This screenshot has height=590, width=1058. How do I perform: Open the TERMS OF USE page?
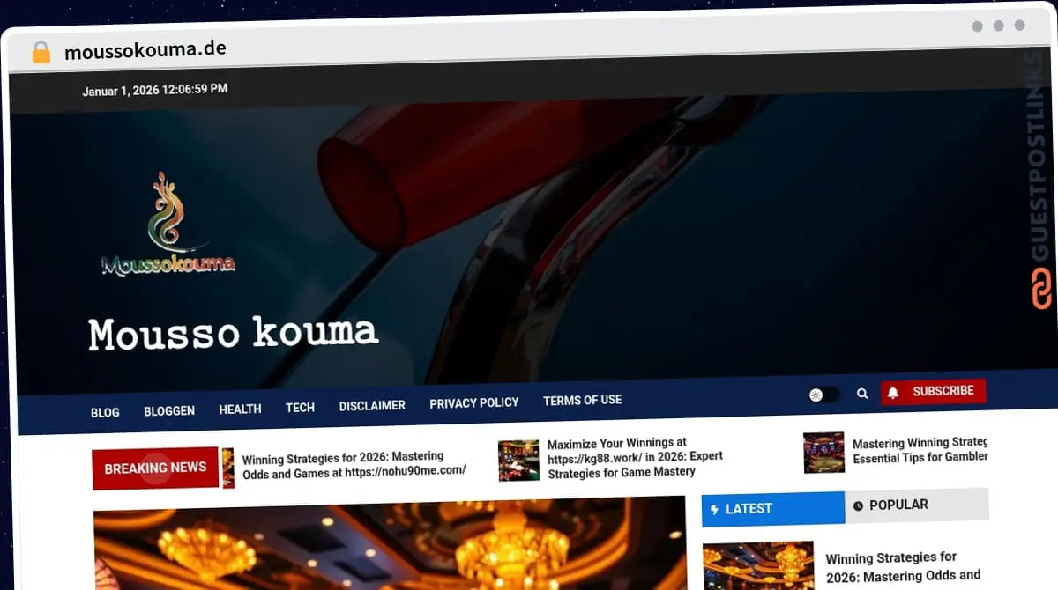pyautogui.click(x=582, y=400)
